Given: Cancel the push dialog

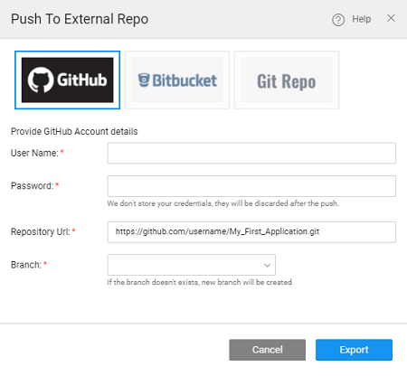Looking at the screenshot, I should pyautogui.click(x=267, y=350).
